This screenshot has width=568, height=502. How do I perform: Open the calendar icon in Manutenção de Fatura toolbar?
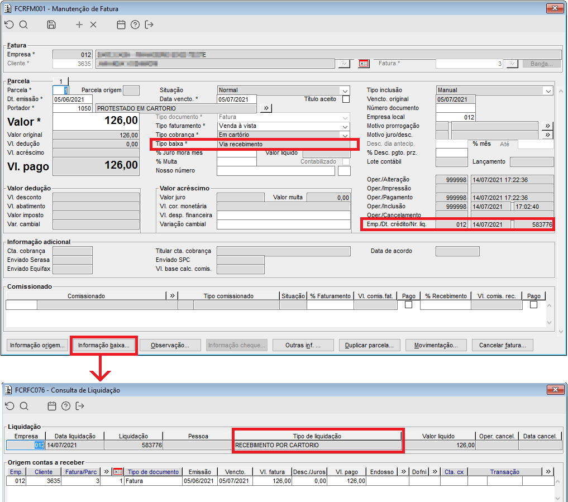[x=121, y=25]
